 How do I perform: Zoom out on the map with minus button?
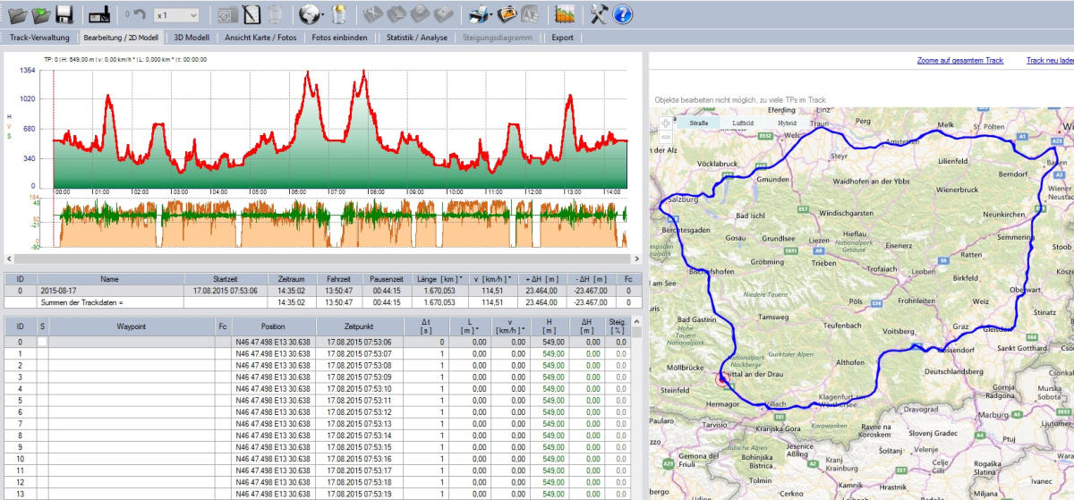664,136
